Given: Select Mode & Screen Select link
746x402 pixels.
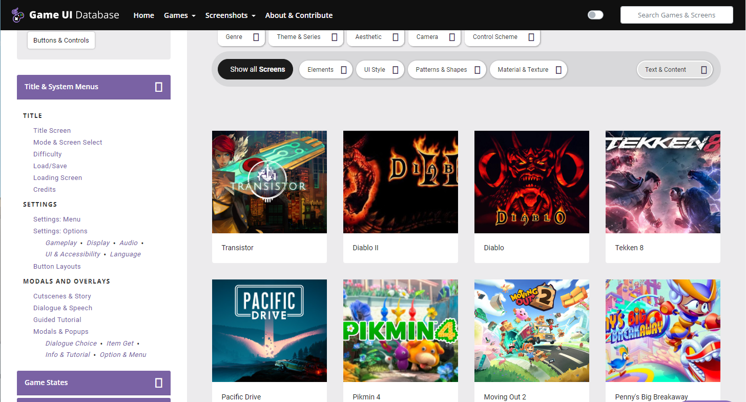Looking at the screenshot, I should (68, 143).
